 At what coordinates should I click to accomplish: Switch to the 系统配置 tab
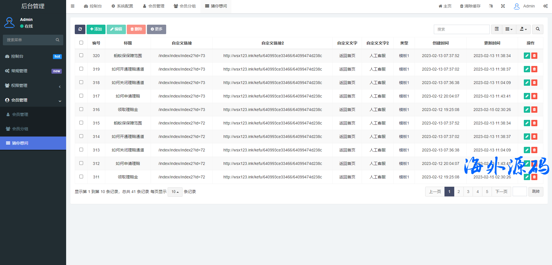[122, 6]
